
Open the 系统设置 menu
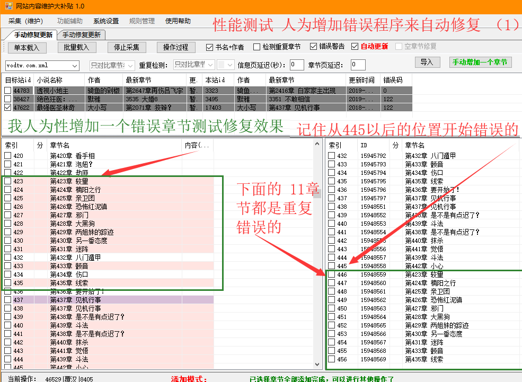click(106, 21)
